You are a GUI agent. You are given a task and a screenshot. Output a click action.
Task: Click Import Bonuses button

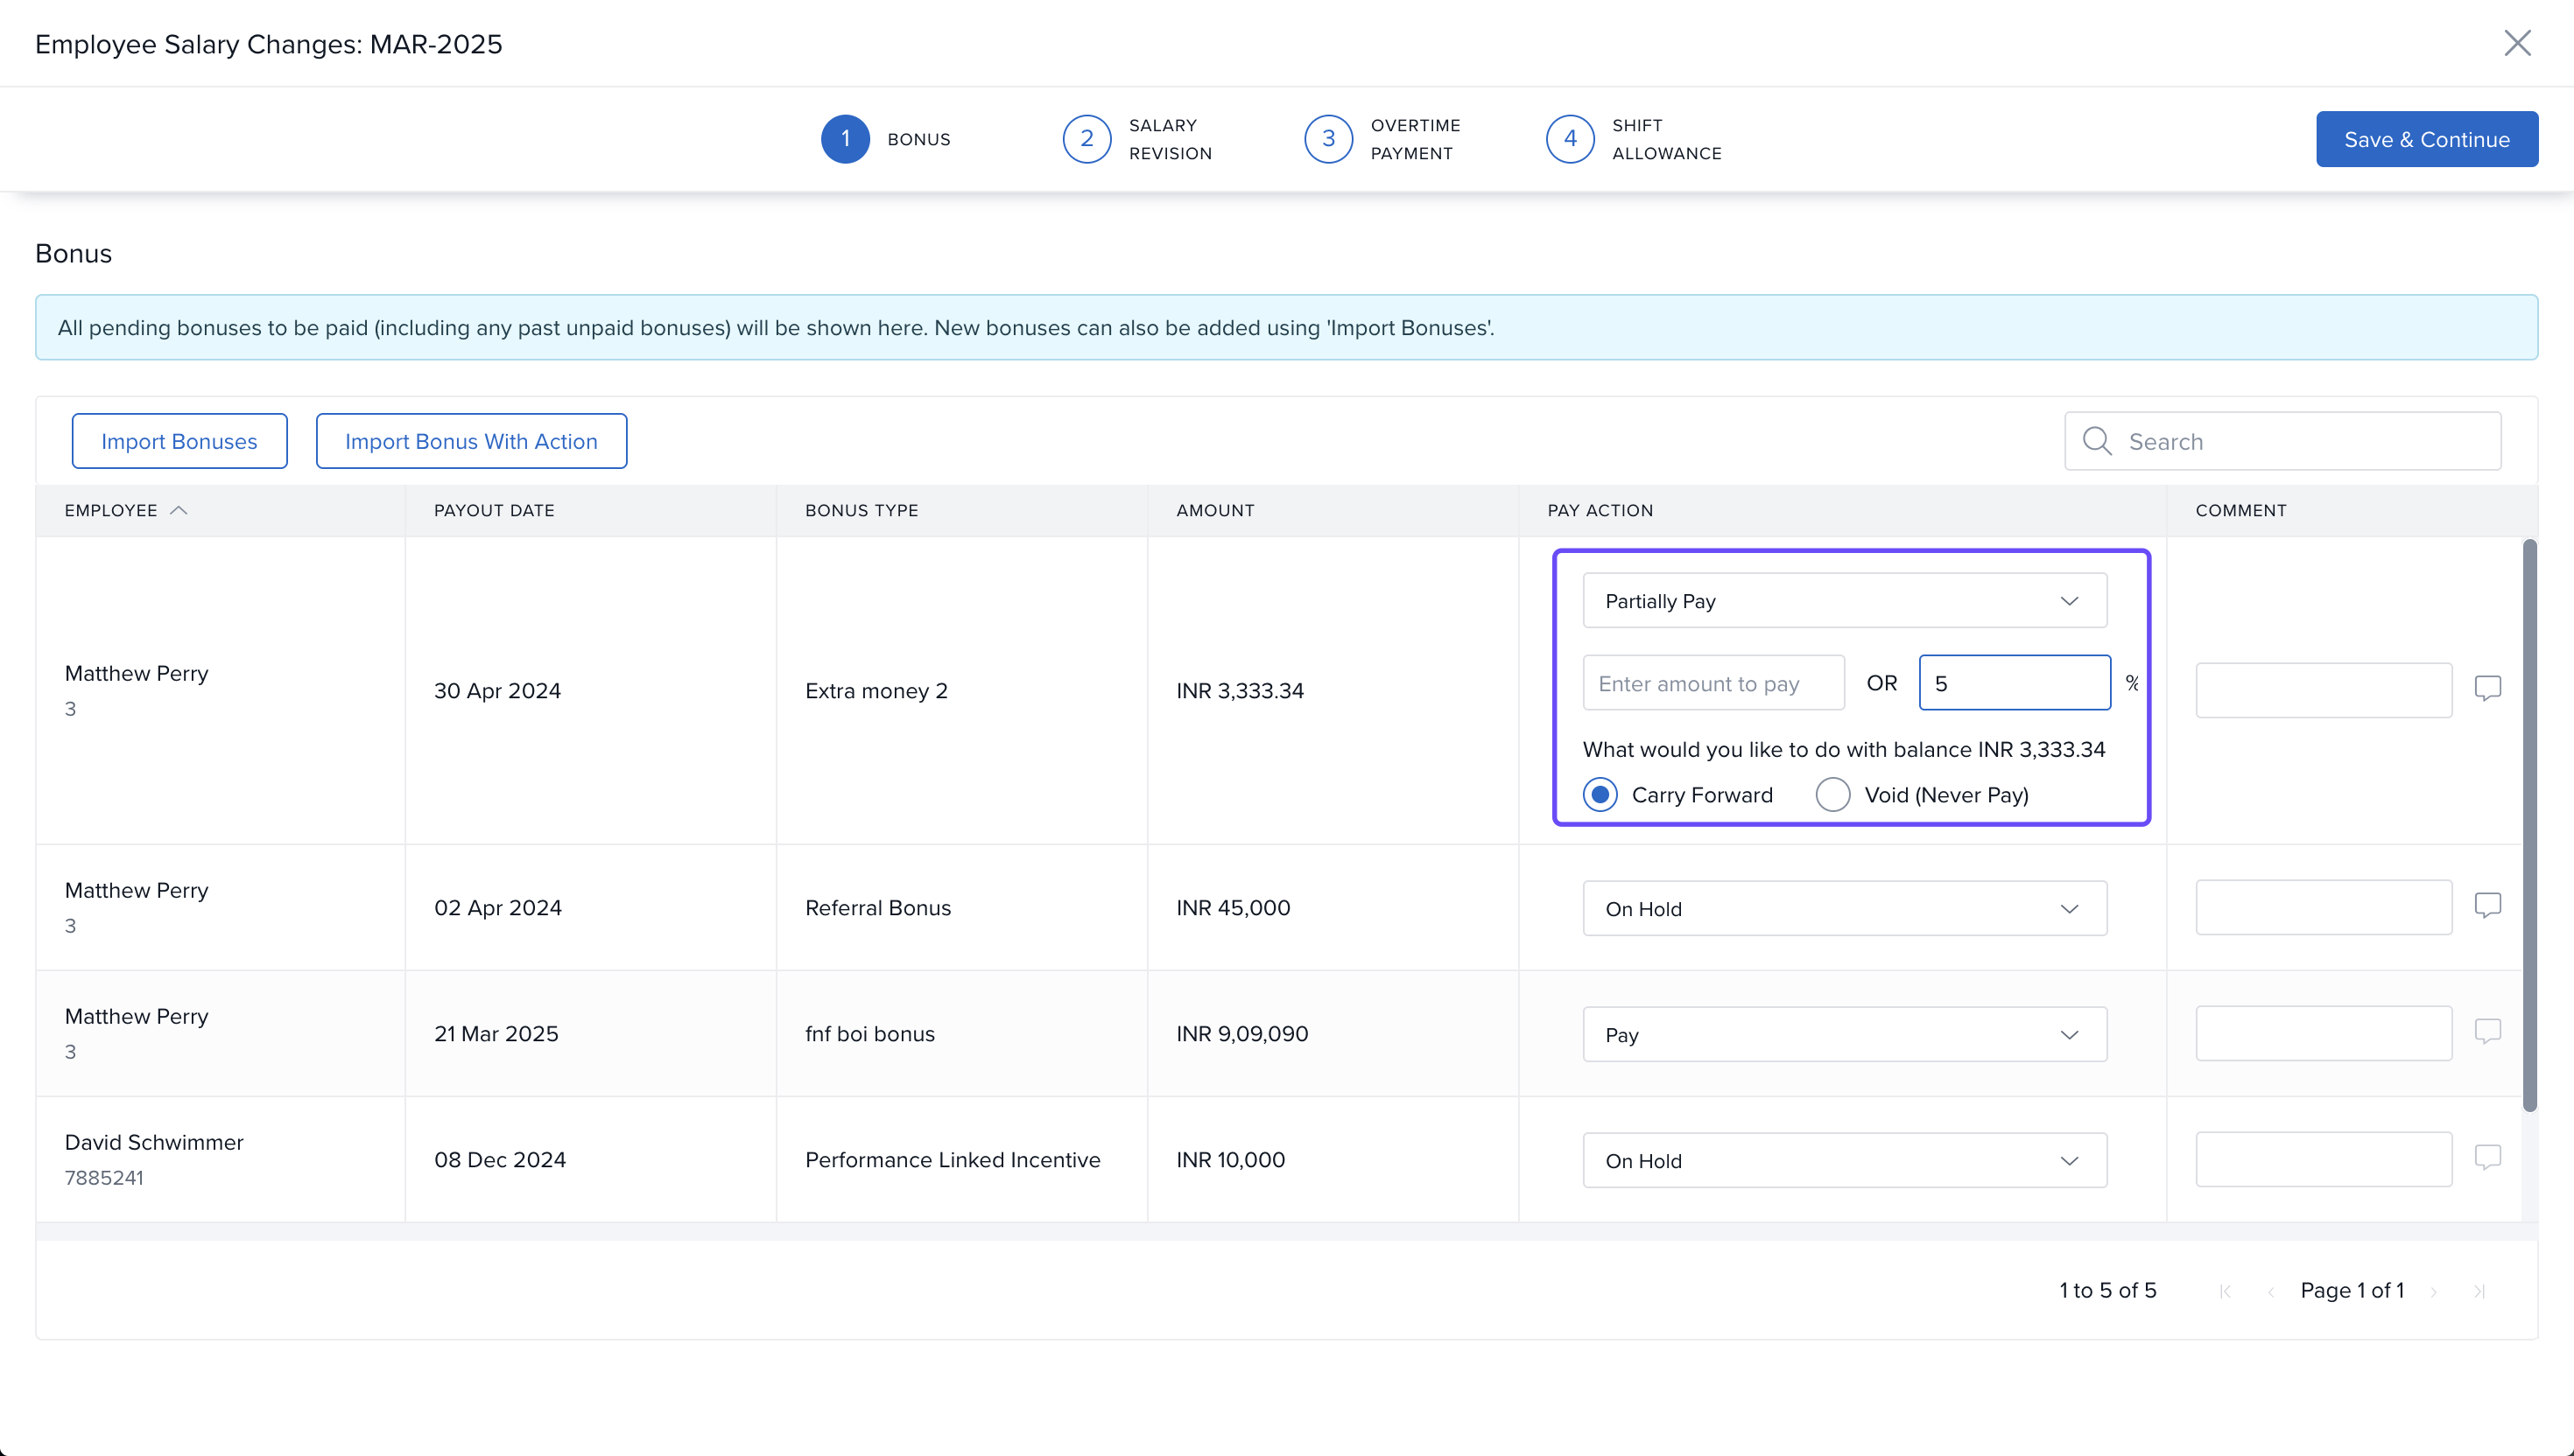tap(179, 441)
